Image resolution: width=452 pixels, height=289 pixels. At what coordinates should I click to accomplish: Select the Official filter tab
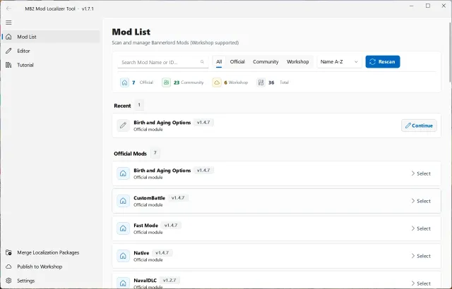[x=237, y=62]
